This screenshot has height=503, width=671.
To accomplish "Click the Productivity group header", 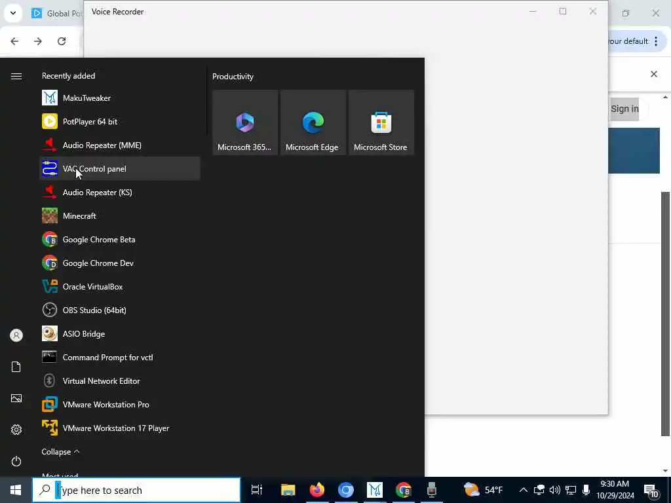I will pyautogui.click(x=233, y=77).
